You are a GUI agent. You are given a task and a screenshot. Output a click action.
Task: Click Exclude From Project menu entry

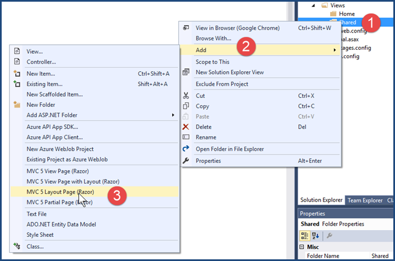222,84
